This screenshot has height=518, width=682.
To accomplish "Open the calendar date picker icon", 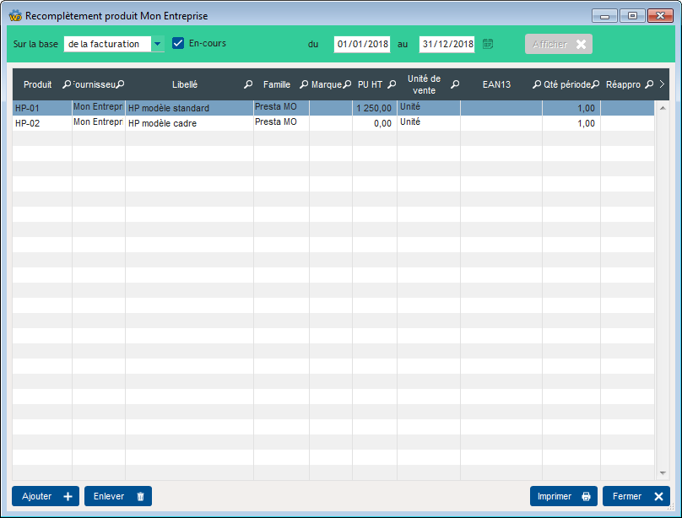I will [x=488, y=44].
